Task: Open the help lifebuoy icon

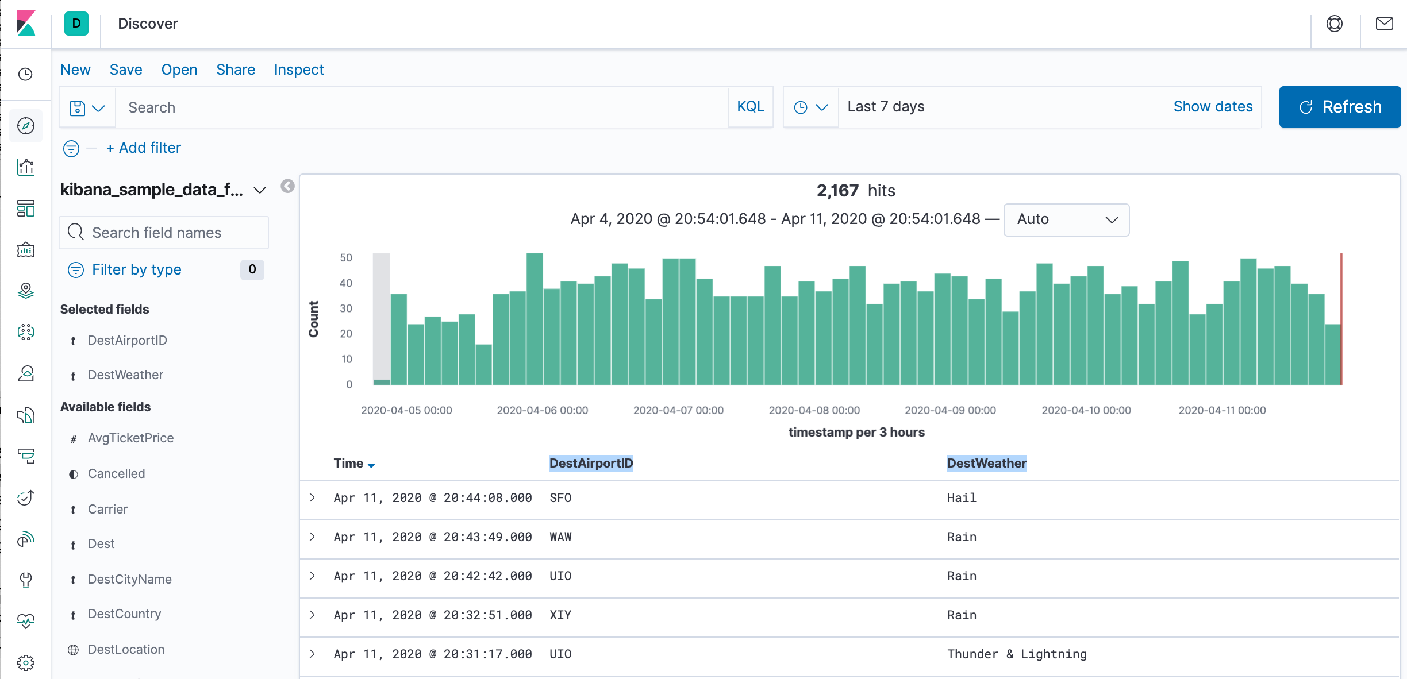Action: 1335,24
